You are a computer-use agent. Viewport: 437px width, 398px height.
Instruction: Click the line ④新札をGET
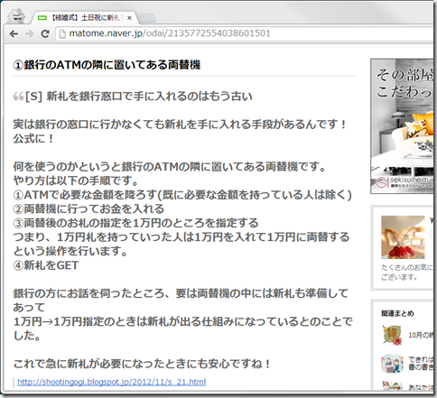[x=46, y=265]
